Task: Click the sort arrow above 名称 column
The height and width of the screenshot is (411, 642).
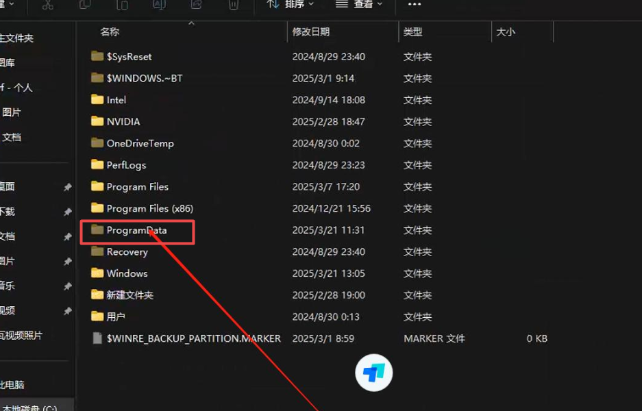Action: [x=191, y=23]
